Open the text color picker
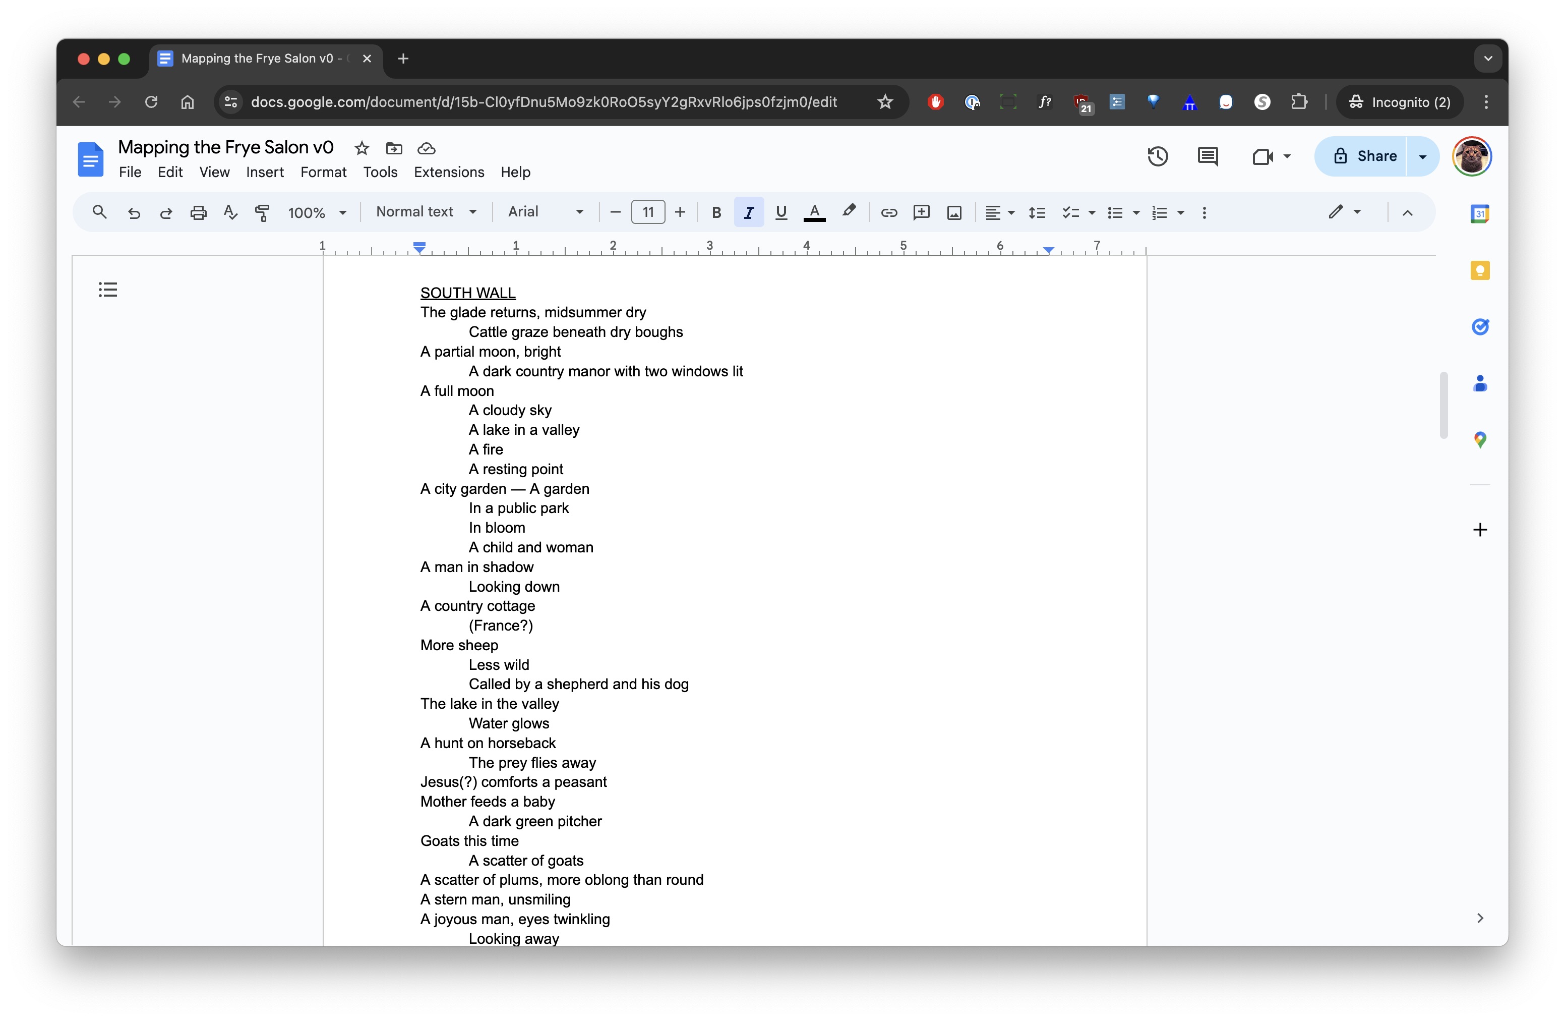 [x=814, y=212]
